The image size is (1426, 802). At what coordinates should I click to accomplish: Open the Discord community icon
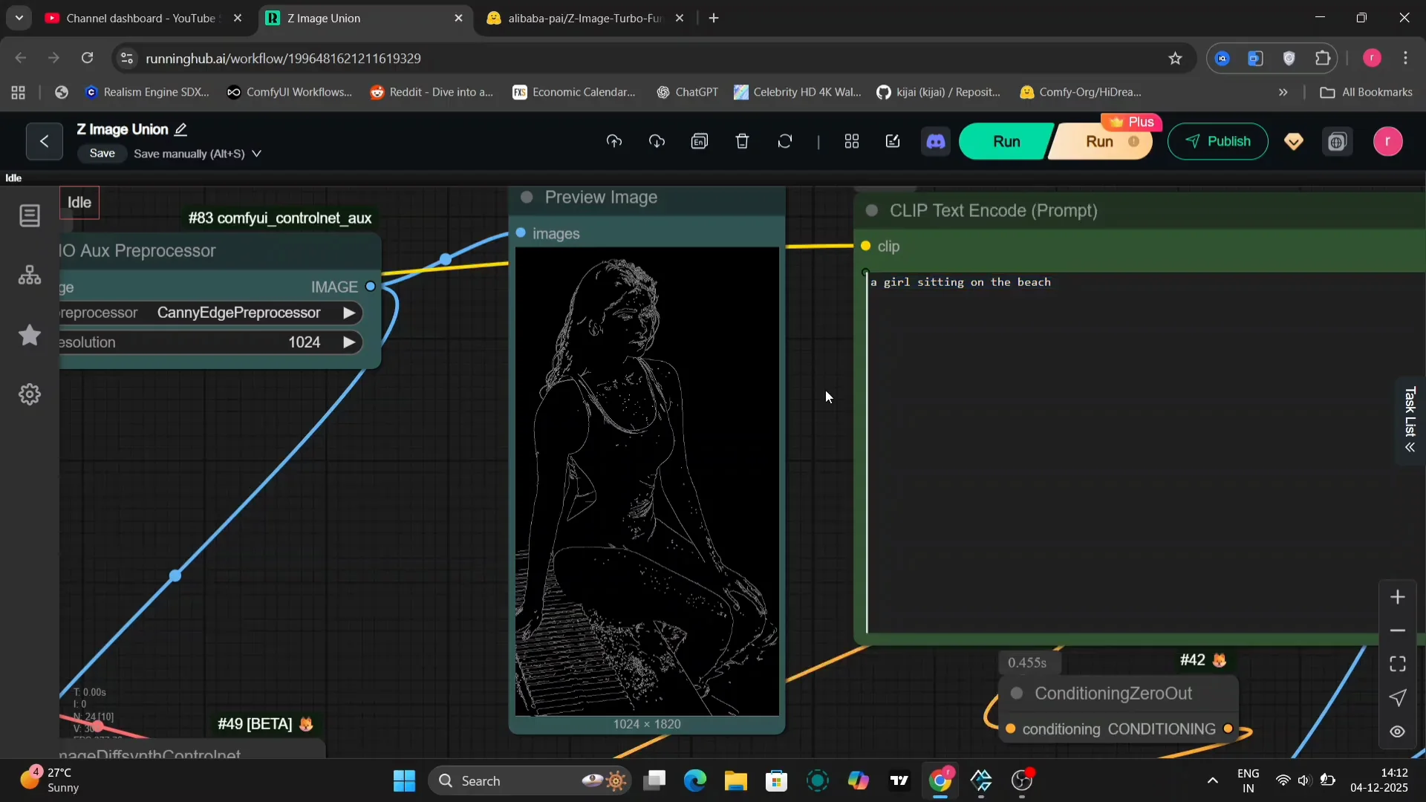(936, 141)
